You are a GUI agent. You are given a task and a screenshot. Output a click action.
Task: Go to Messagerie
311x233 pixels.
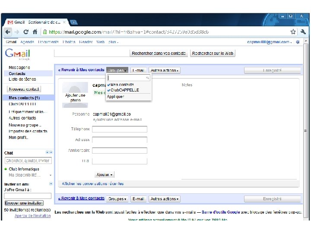(19, 68)
